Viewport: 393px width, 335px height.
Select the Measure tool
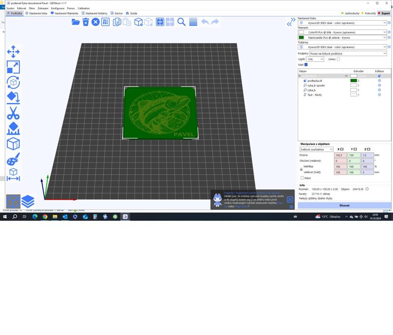pyautogui.click(x=13, y=175)
